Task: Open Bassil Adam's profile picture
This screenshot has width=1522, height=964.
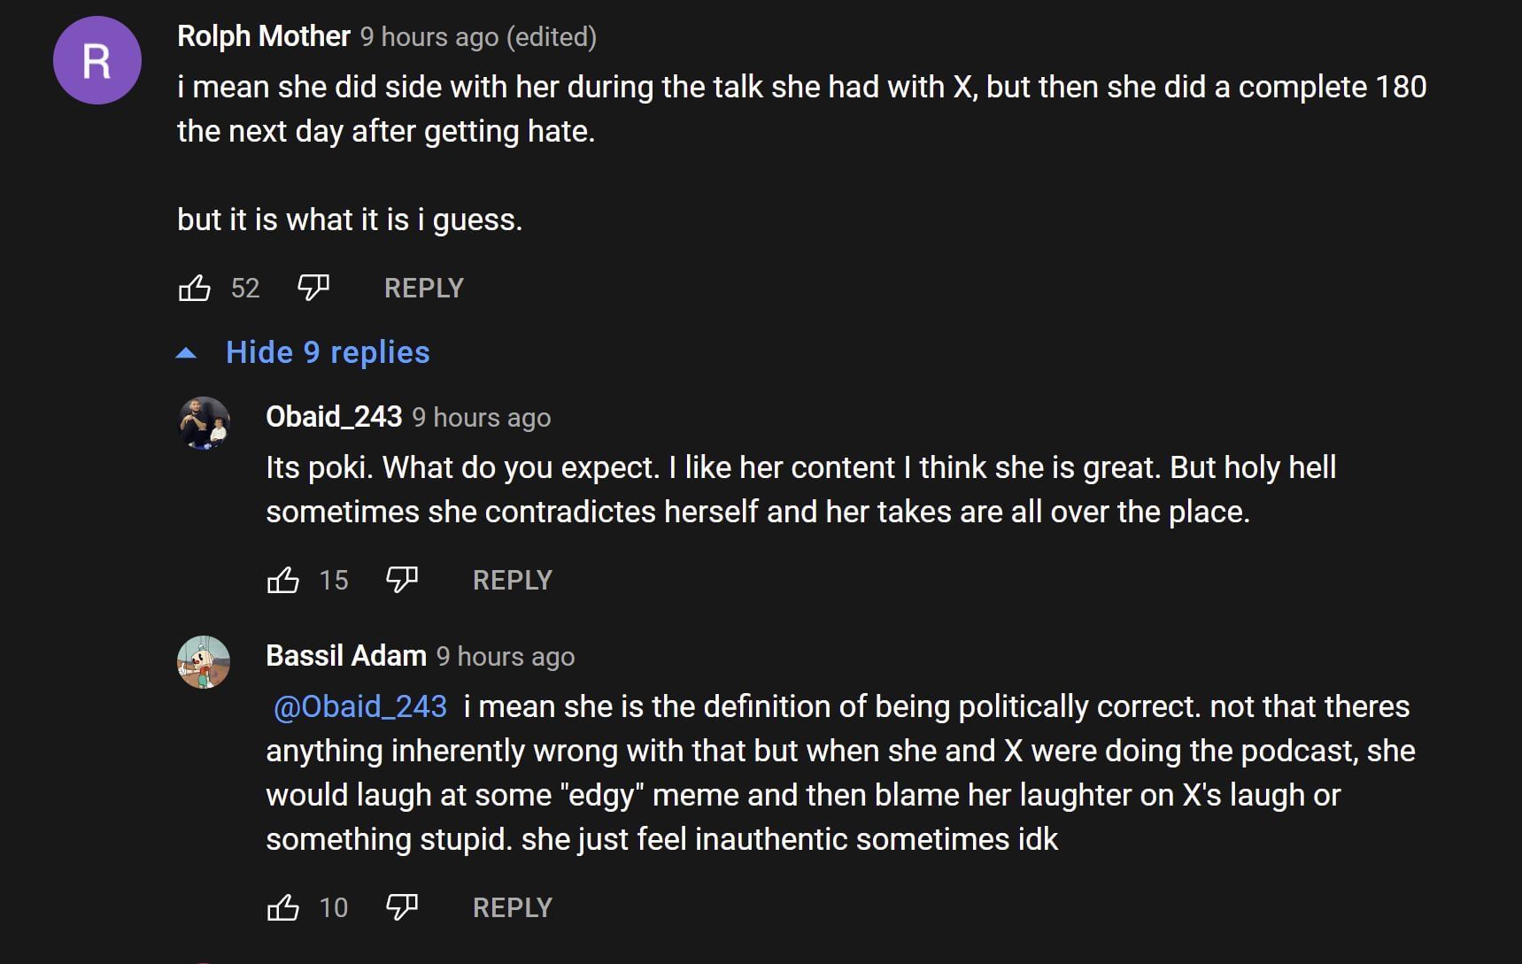Action: click(x=204, y=661)
